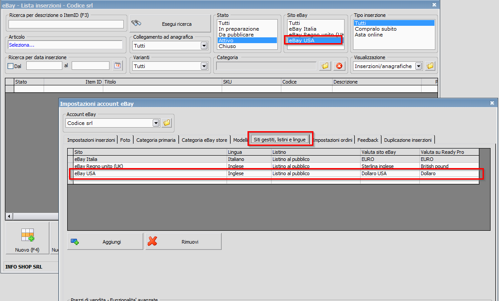Open the Duplicazione inserzioni tab
Screen dimensions: 499x301
pyautogui.click(x=408, y=140)
